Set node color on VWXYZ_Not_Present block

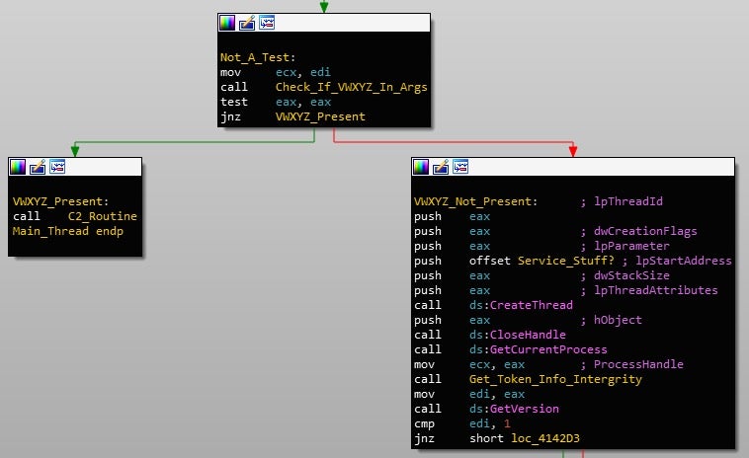(421, 167)
